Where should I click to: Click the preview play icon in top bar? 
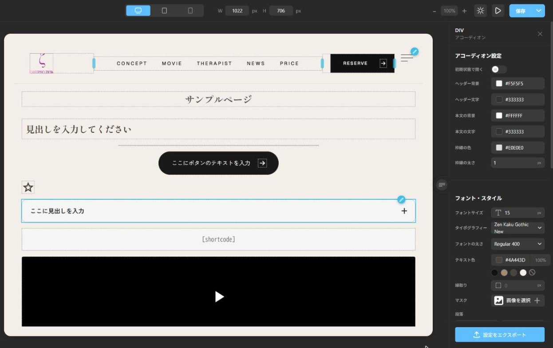coord(498,11)
